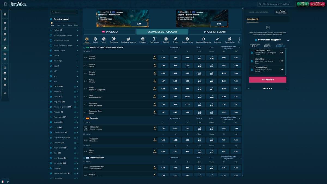327x184 pixels.
Task: Open the Tennis category icon
Action: (104, 39)
